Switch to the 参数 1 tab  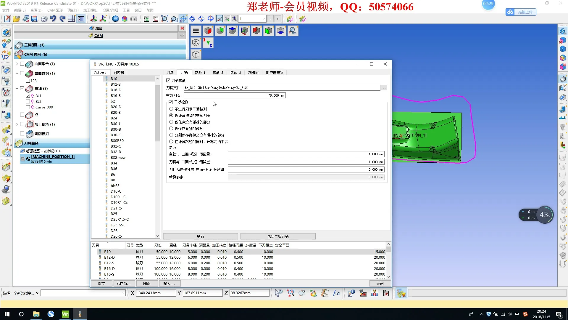[200, 73]
